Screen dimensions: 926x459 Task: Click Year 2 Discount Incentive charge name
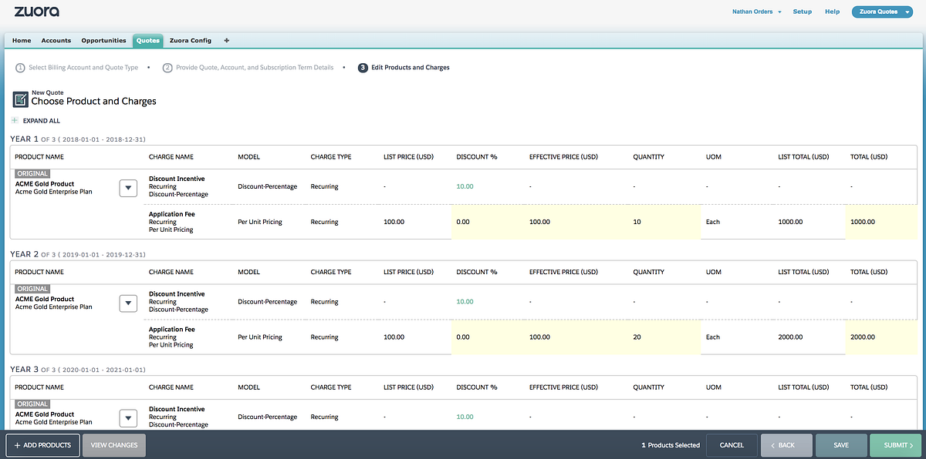coord(177,294)
